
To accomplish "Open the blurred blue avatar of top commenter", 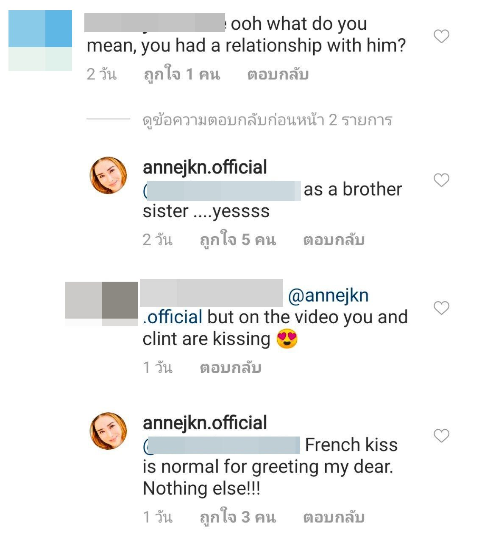I will [x=40, y=41].
